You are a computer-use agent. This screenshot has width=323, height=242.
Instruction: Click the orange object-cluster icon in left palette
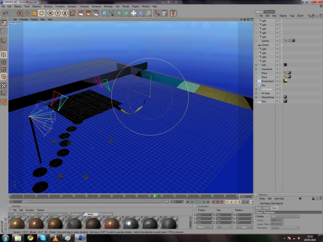4,102
